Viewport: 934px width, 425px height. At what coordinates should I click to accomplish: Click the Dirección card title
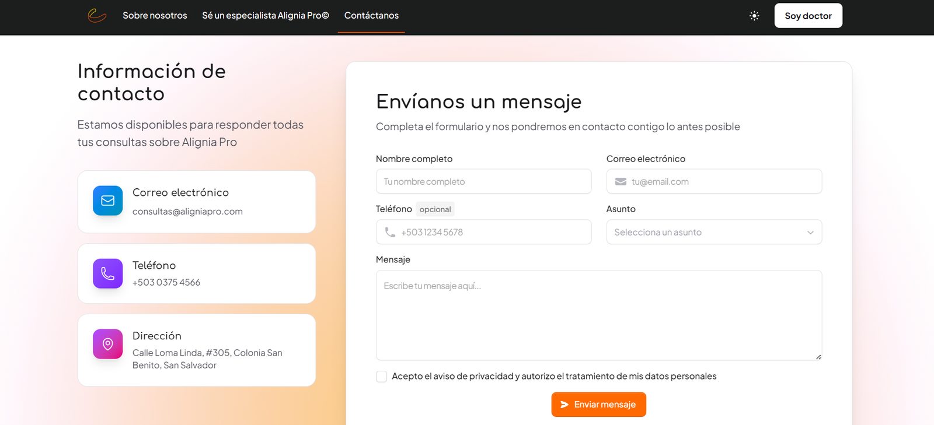pyautogui.click(x=157, y=336)
